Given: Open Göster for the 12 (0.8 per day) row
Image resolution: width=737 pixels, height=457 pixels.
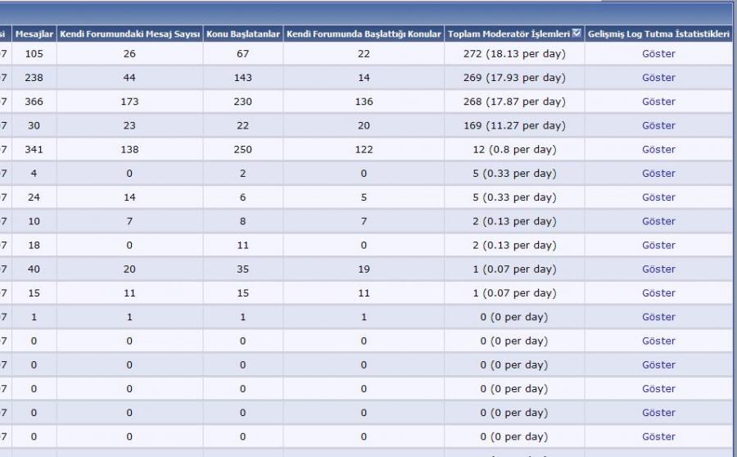Looking at the screenshot, I should pyautogui.click(x=658, y=149).
